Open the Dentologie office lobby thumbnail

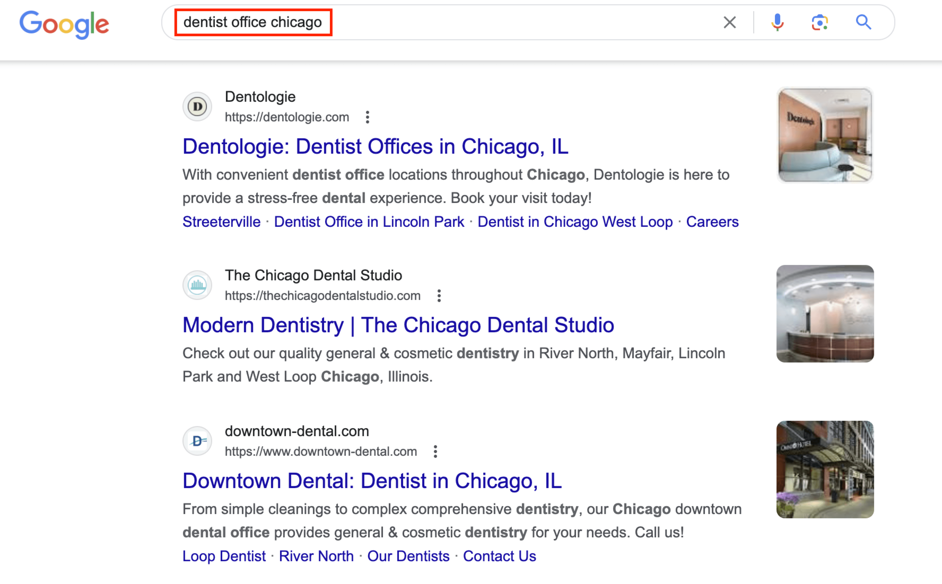pyautogui.click(x=825, y=135)
